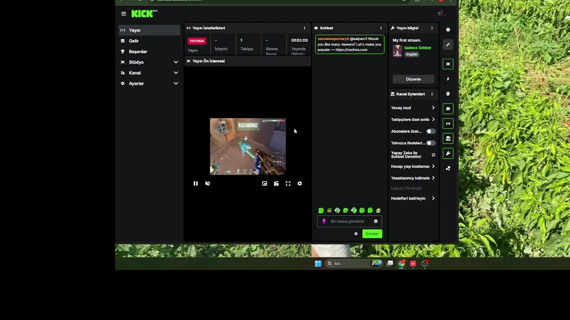
Task: Switch preview player to theater mode
Action: coord(276,184)
